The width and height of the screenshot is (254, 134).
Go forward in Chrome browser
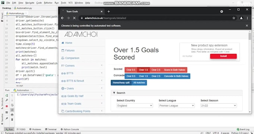click(68, 18)
